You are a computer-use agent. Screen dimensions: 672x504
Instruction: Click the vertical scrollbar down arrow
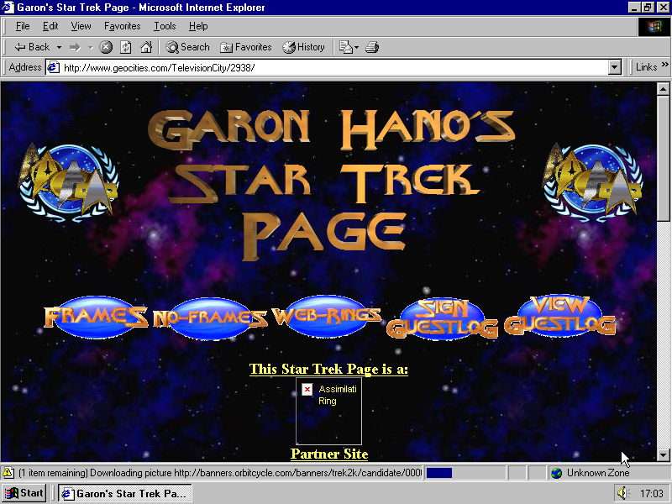663,454
